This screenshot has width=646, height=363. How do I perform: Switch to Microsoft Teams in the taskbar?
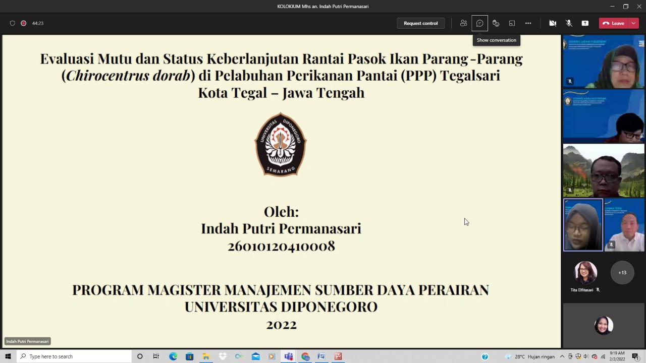pyautogui.click(x=289, y=356)
